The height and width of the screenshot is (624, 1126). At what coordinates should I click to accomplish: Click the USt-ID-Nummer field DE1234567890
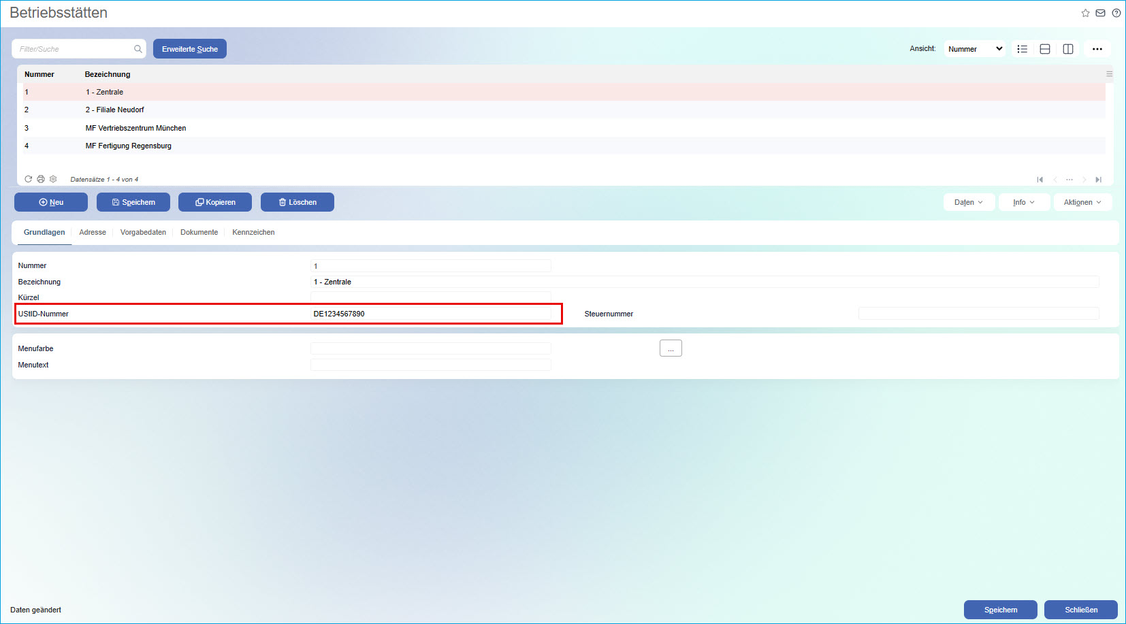431,314
